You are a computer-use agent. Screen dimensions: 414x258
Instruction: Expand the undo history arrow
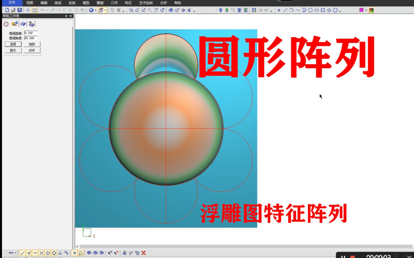[47, 10]
